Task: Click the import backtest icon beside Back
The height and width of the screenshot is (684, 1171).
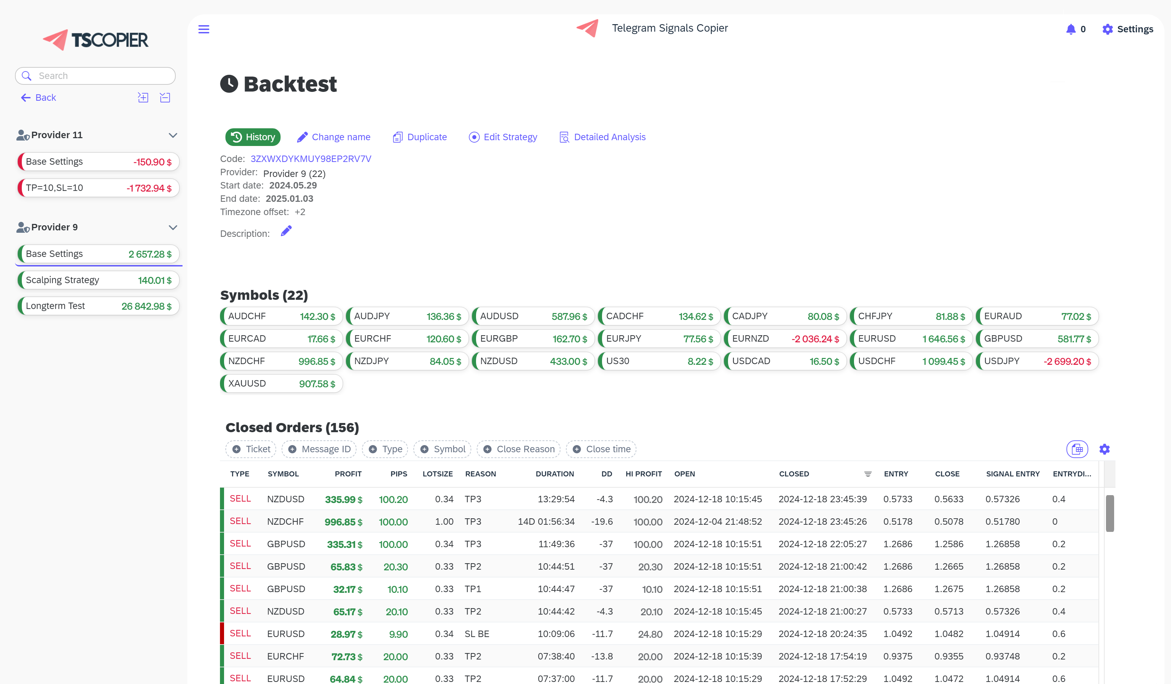Action: [143, 98]
